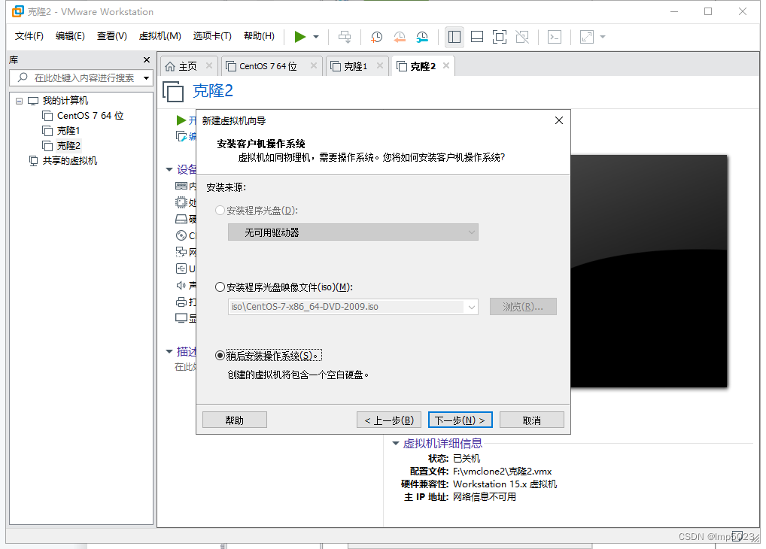Click the hard disk device icon
Image resolution: width=766 pixels, height=549 pixels.
(x=181, y=219)
